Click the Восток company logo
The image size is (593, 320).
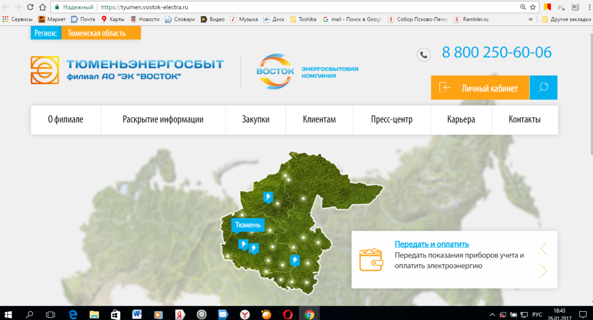307,72
